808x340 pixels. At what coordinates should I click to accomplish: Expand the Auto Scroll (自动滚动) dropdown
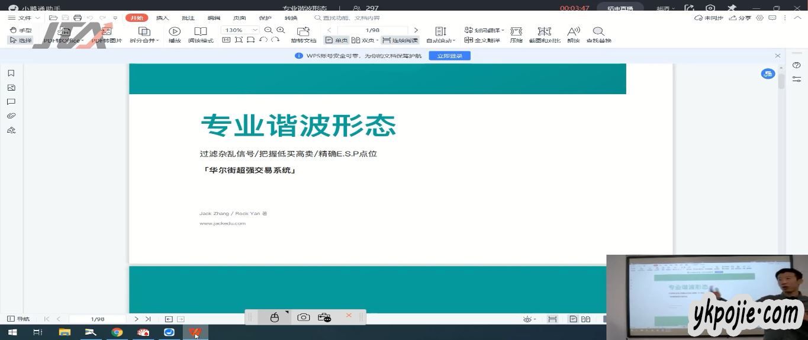[x=453, y=41]
